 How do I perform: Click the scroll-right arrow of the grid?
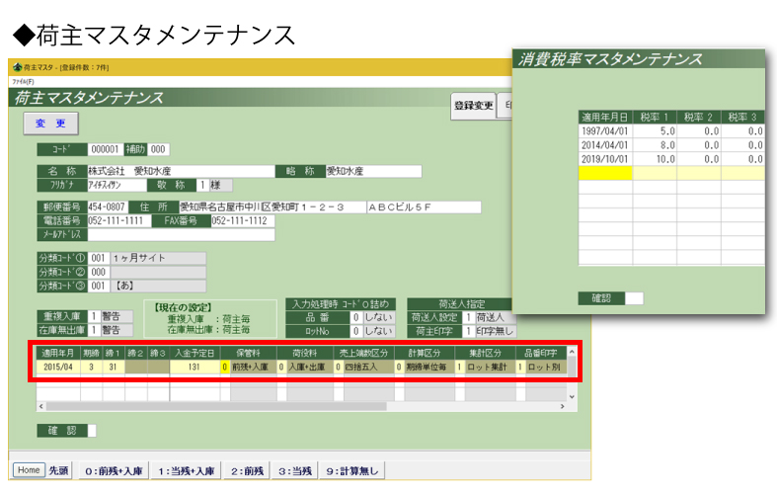coord(560,406)
